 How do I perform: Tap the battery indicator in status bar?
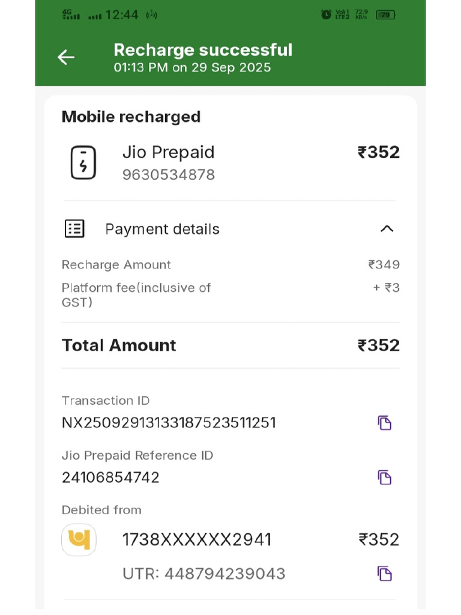click(x=385, y=15)
